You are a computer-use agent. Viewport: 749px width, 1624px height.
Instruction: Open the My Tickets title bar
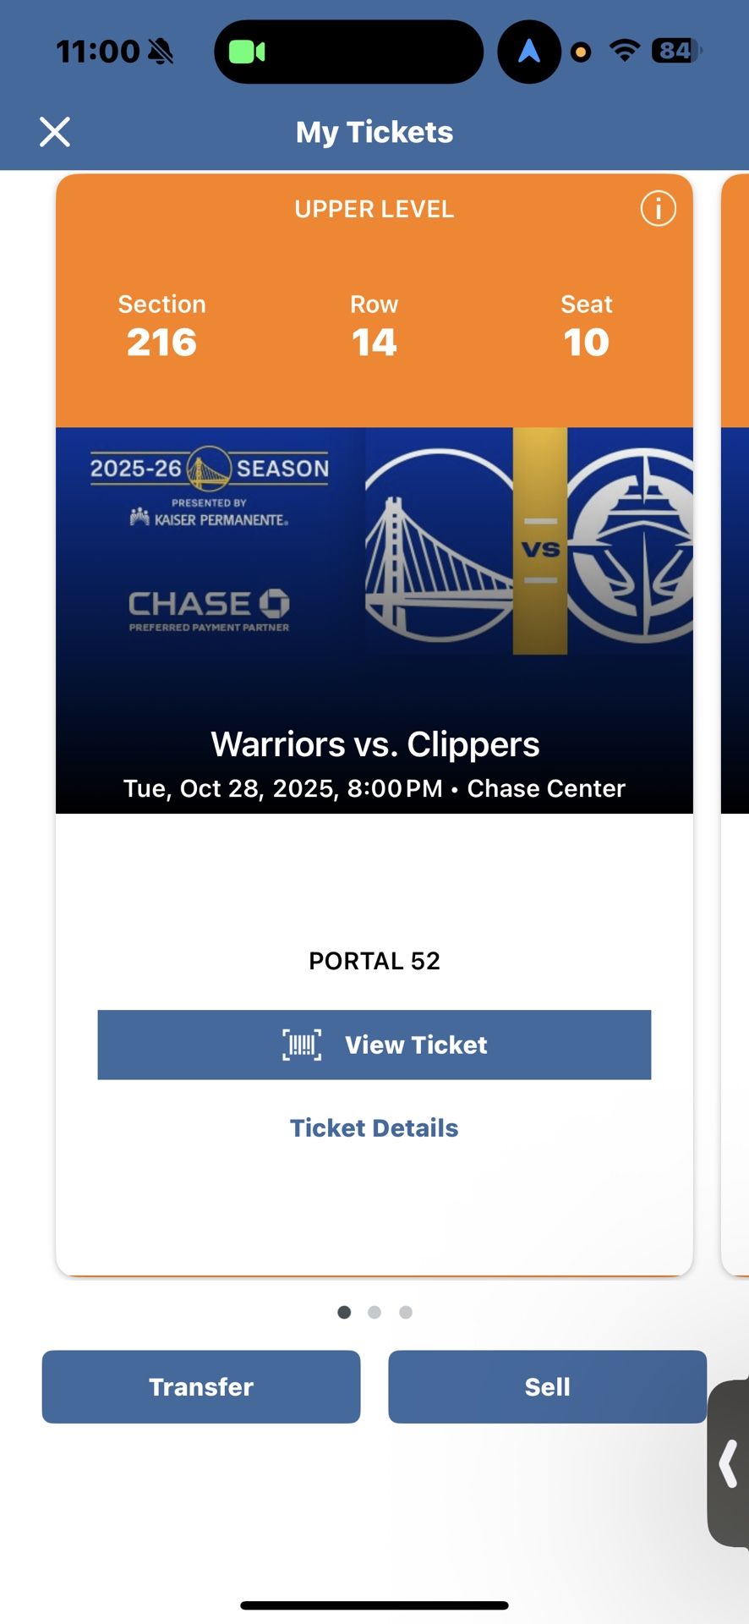[x=374, y=132]
